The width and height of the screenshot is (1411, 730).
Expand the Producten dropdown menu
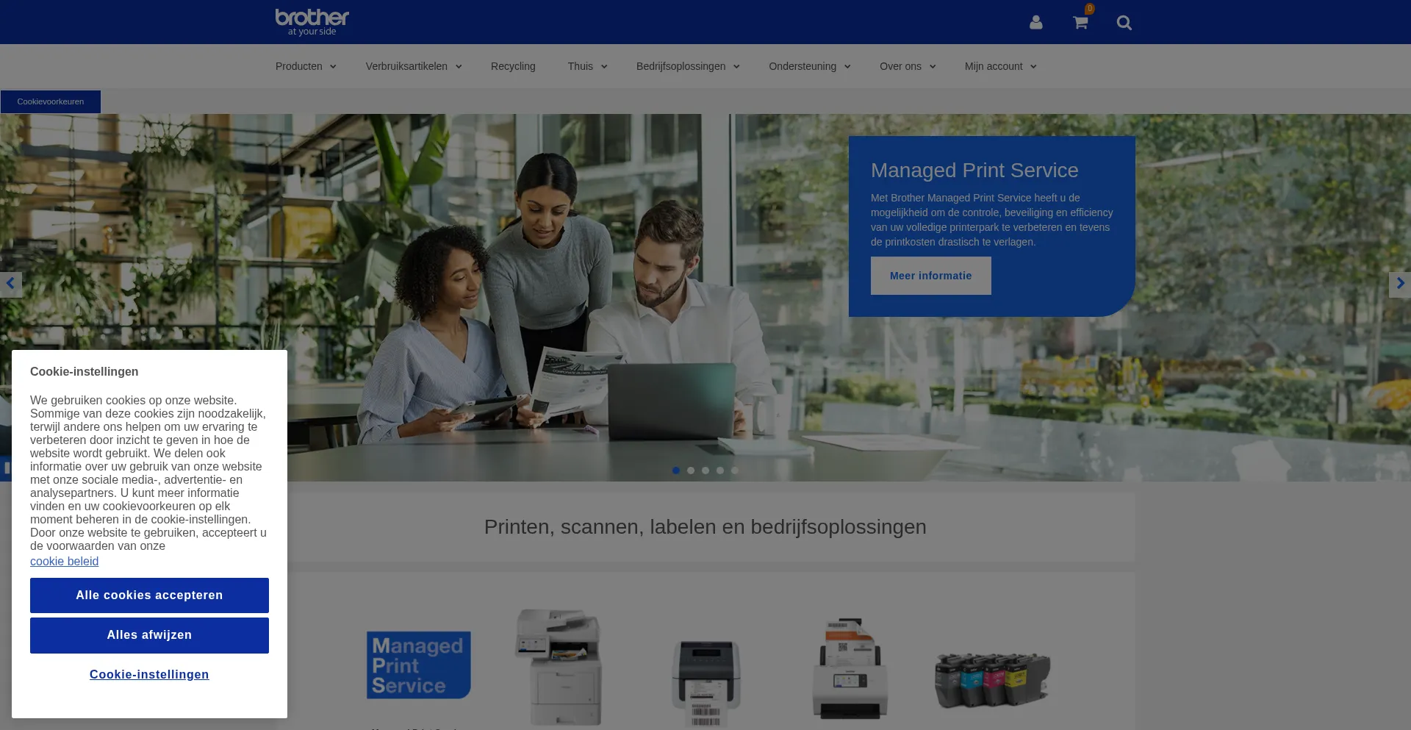click(306, 66)
